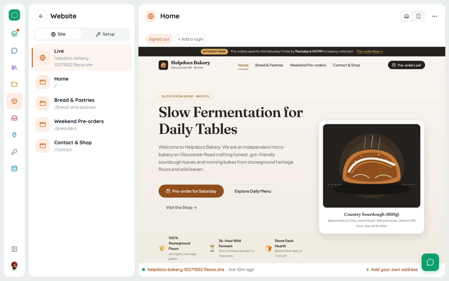Select the highlighted cube sidebar icon

tap(14, 101)
